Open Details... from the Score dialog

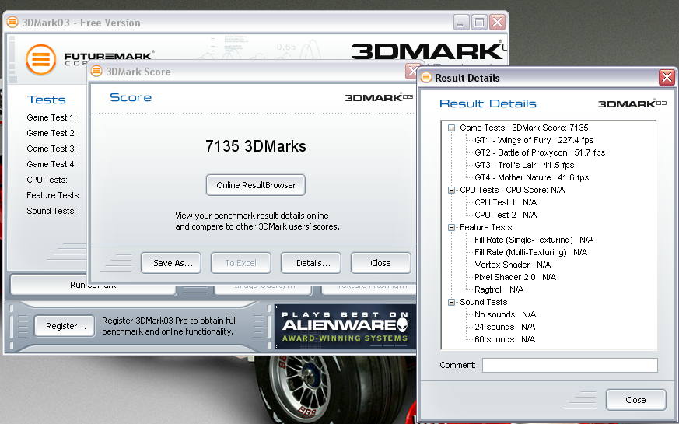coord(311,263)
